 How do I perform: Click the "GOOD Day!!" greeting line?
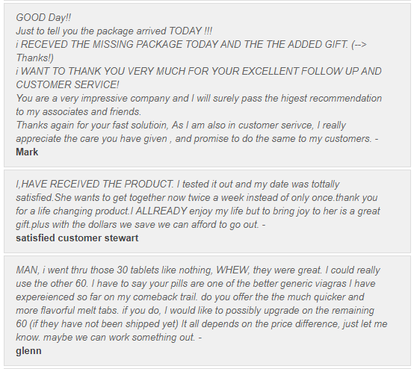click(43, 17)
